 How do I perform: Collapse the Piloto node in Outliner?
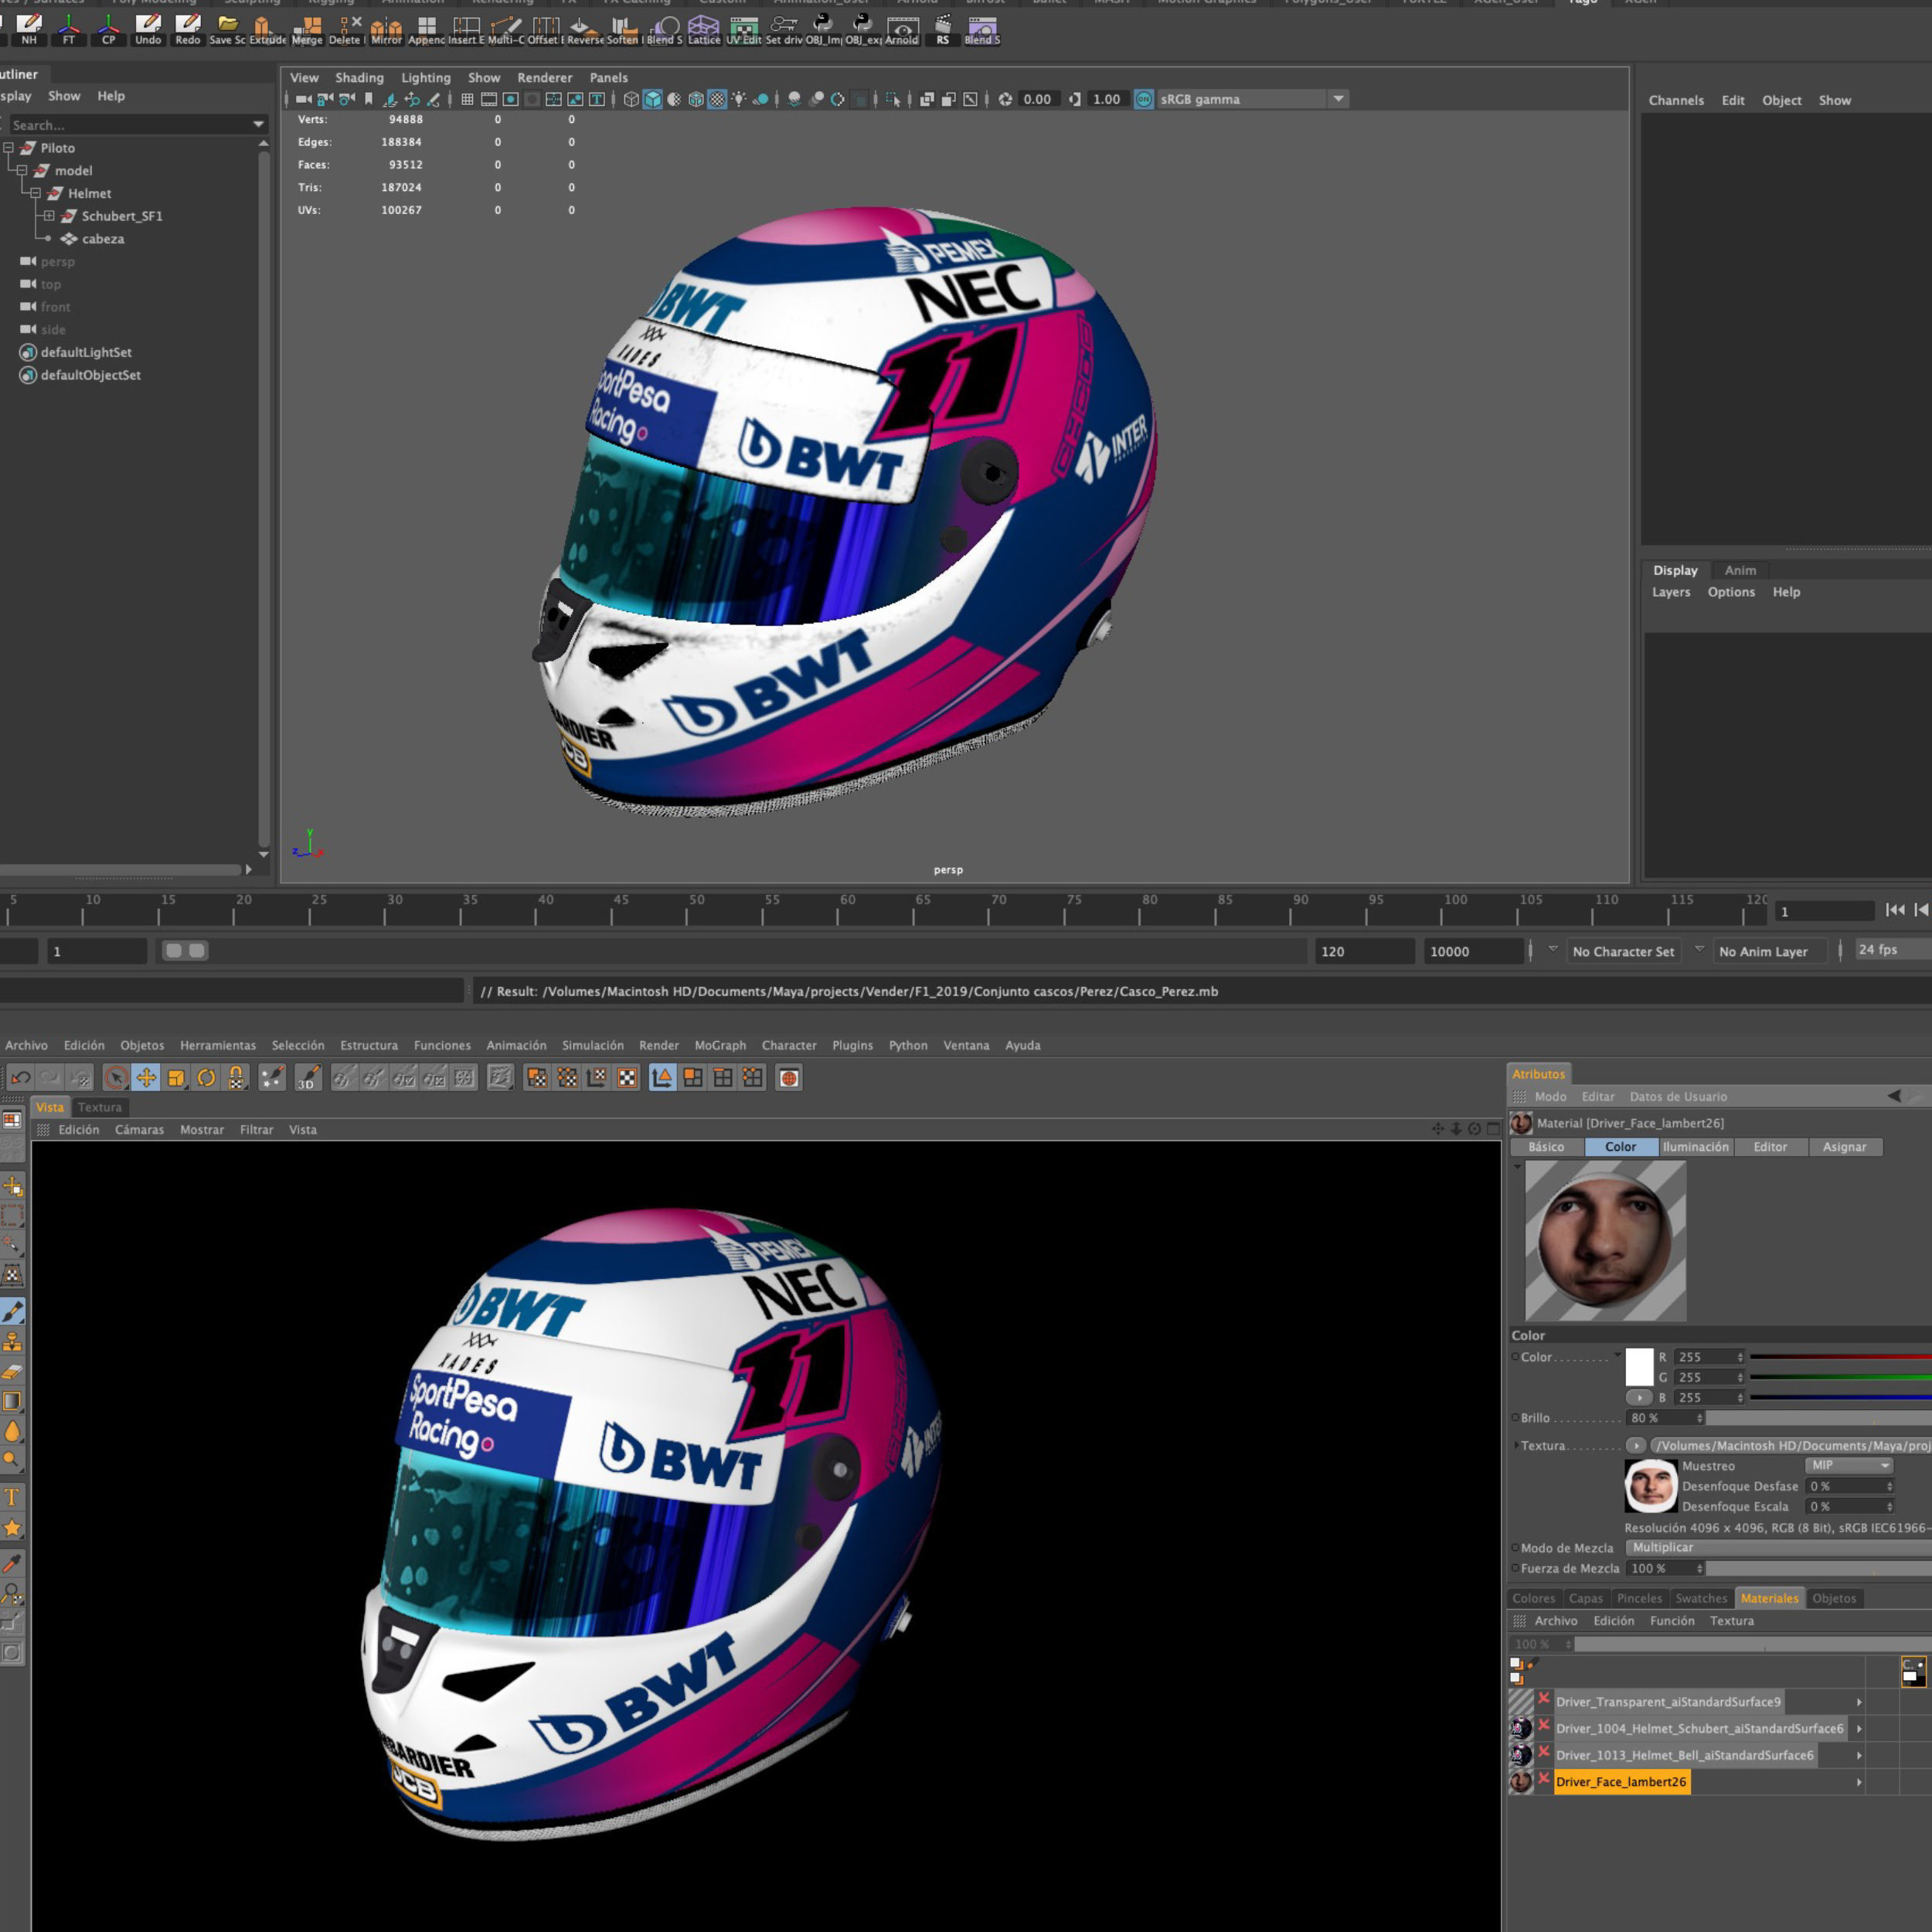[8, 147]
